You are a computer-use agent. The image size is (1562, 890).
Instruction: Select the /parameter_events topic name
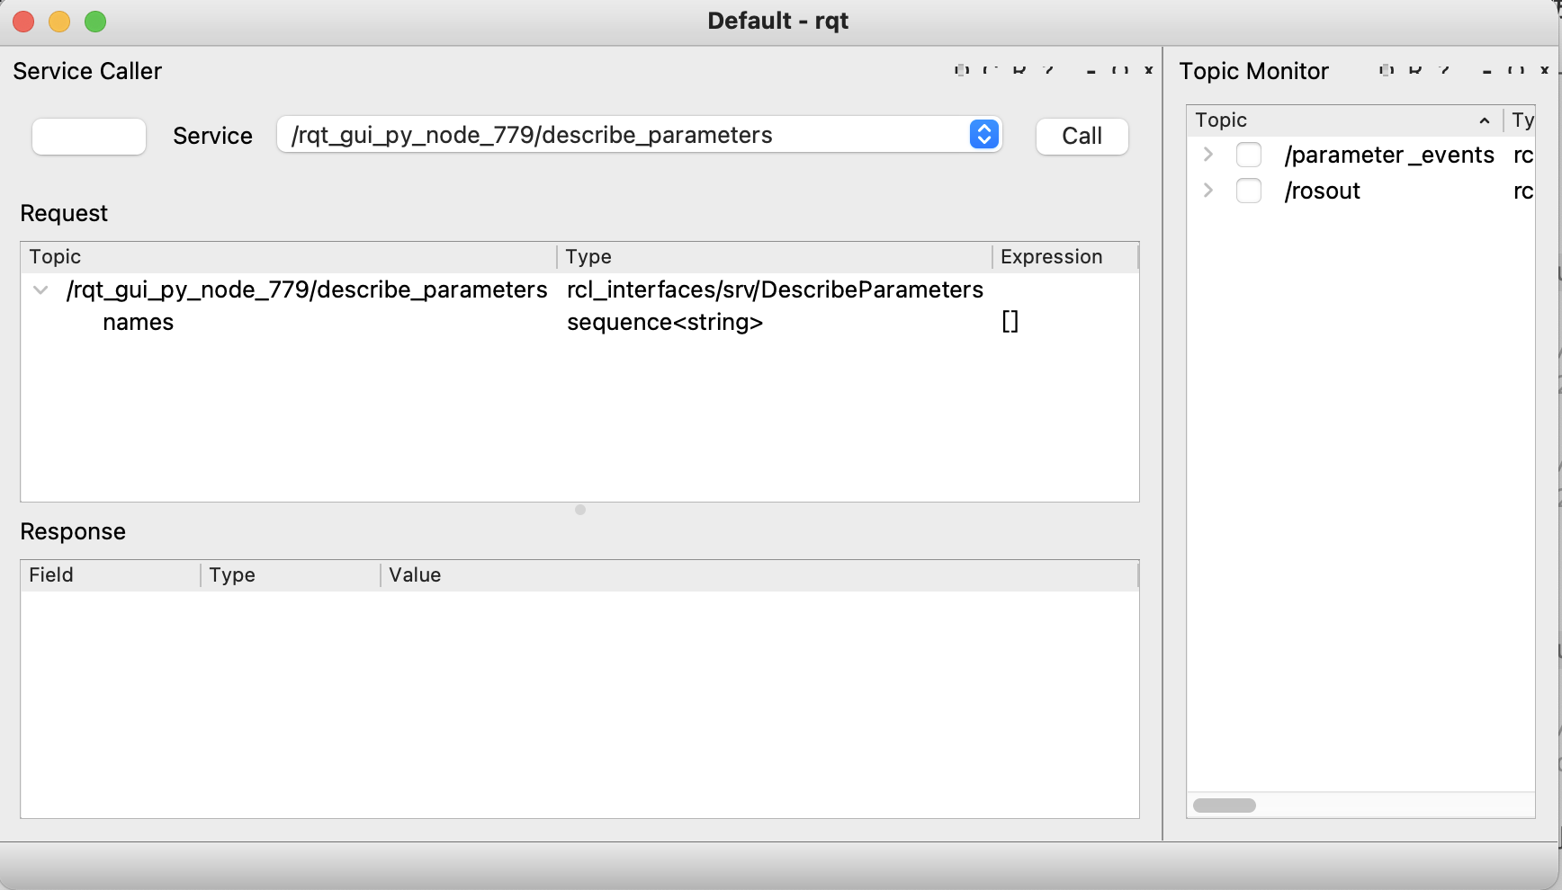[x=1389, y=155]
